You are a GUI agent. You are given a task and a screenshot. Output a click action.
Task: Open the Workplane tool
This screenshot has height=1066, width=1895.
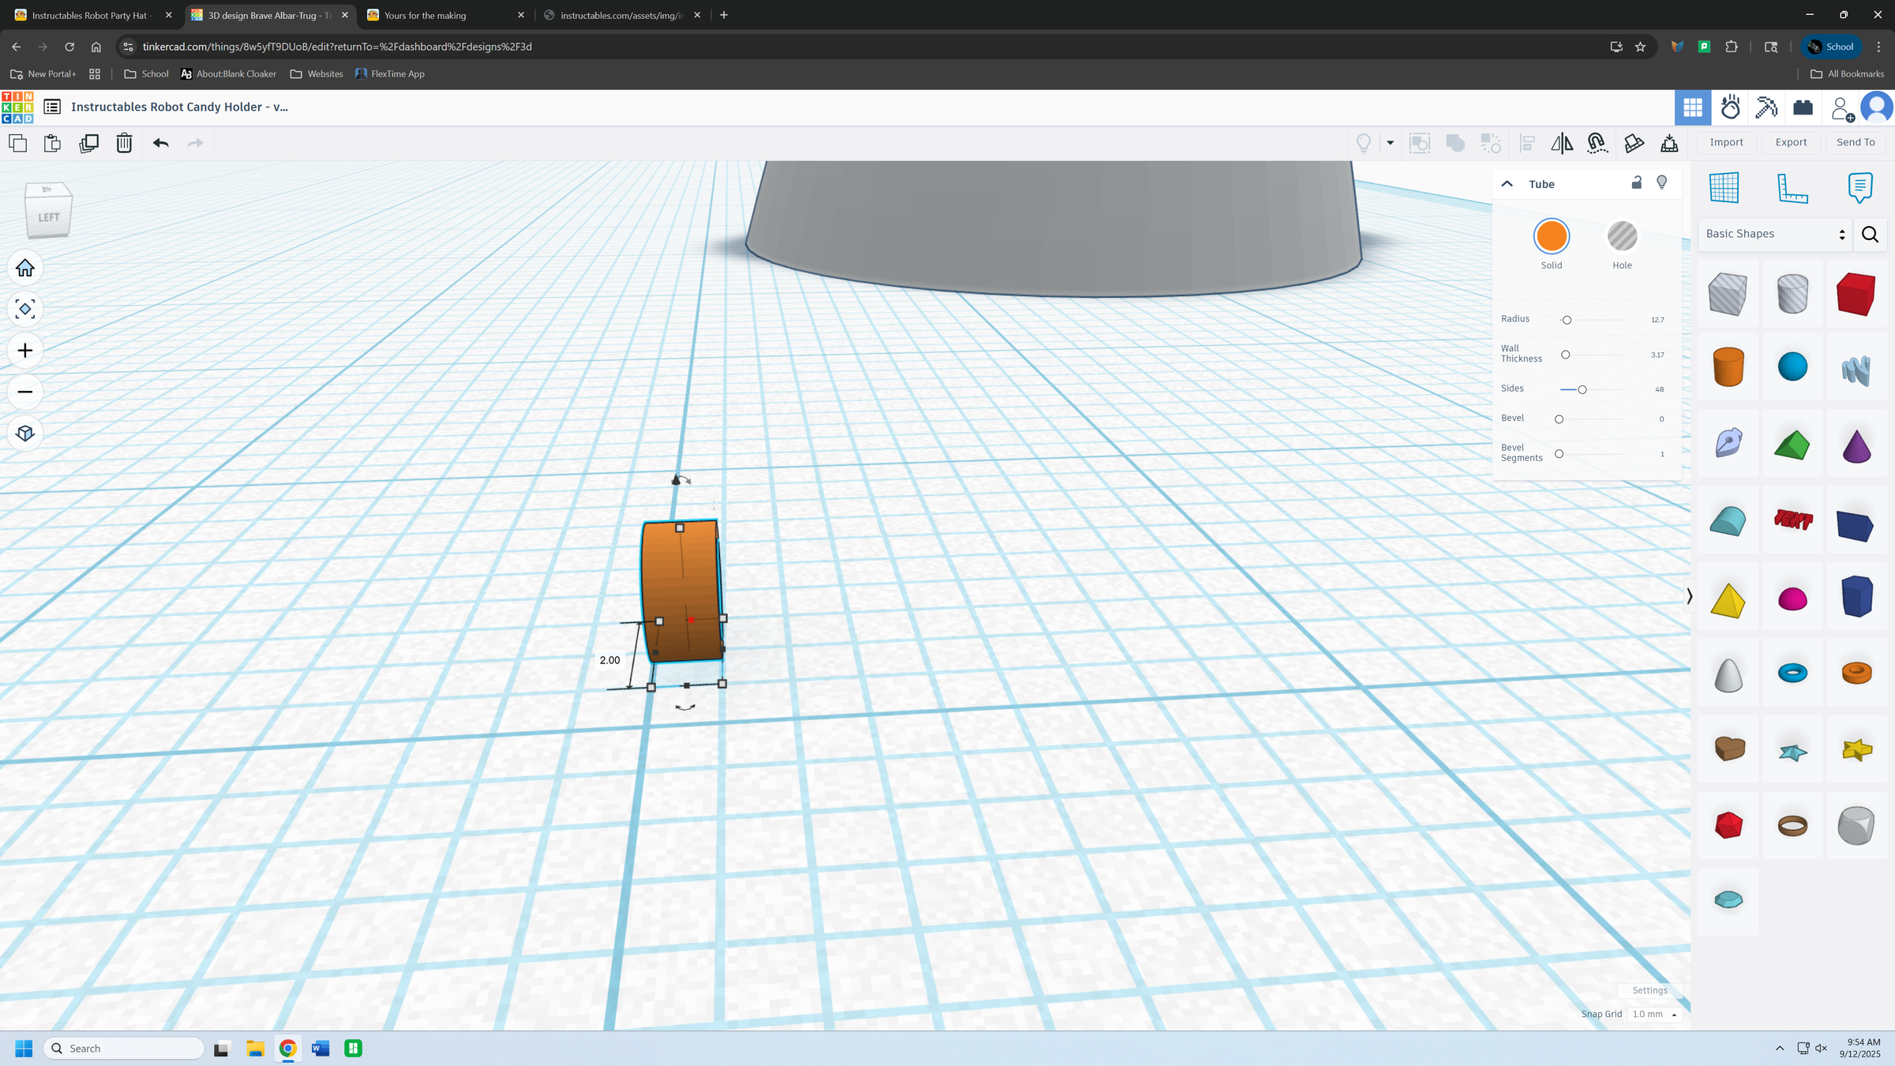click(x=1724, y=188)
